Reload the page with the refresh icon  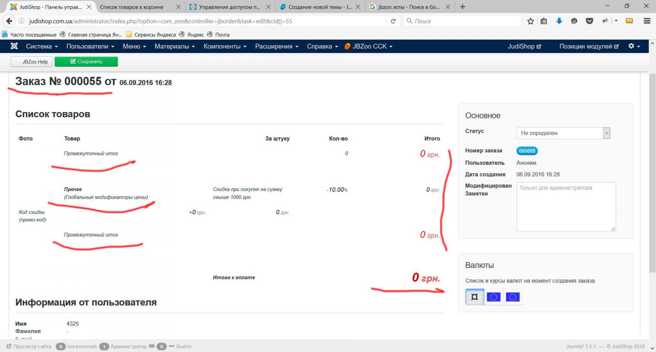[x=393, y=21]
